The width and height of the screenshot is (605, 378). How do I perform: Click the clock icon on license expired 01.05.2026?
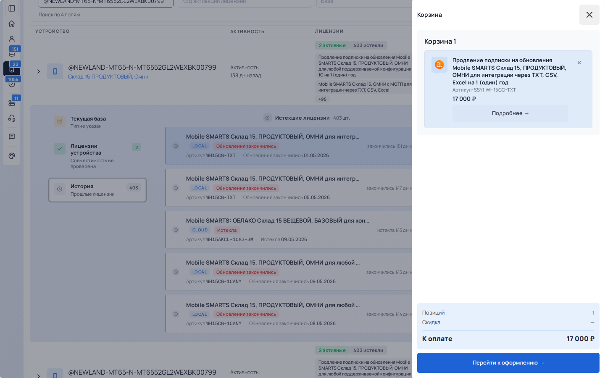pyautogui.click(x=176, y=146)
